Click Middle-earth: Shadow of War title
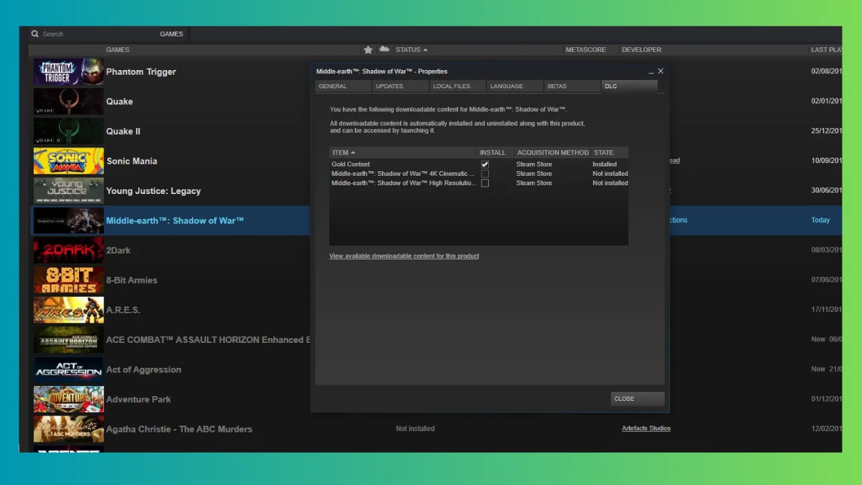 (x=175, y=220)
